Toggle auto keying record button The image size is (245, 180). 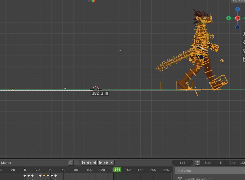point(71,163)
